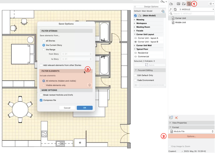Screen dimensions: 215x153
Task: Expand the Massing option set
Action: [x=135, y=20]
